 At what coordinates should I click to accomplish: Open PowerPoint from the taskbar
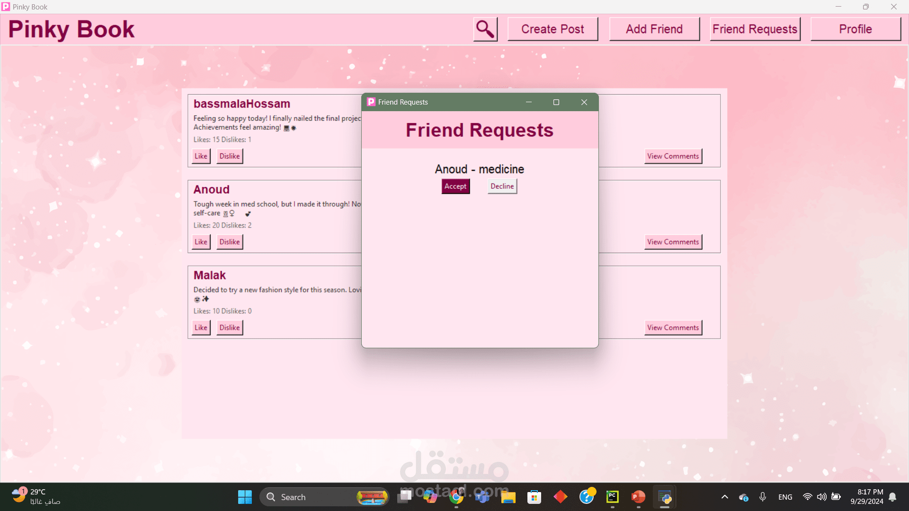[x=638, y=497]
